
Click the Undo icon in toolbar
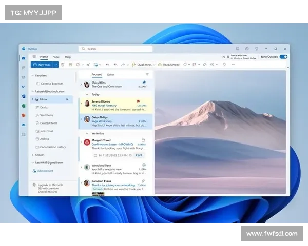pos(224,65)
